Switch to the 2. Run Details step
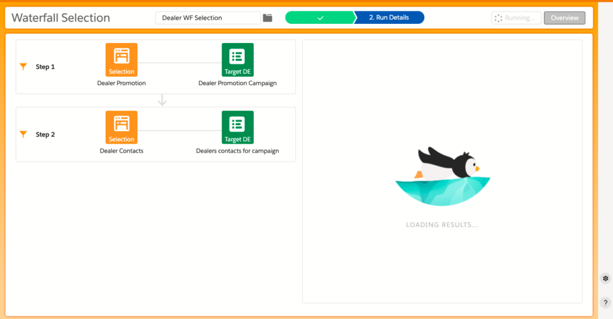Viewport: 613px width, 319px height. (x=389, y=18)
